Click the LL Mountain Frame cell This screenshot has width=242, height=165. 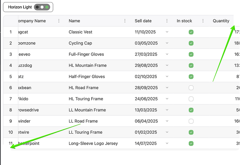(x=98, y=110)
